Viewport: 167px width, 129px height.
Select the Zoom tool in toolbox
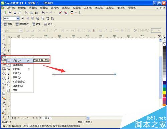4,54
